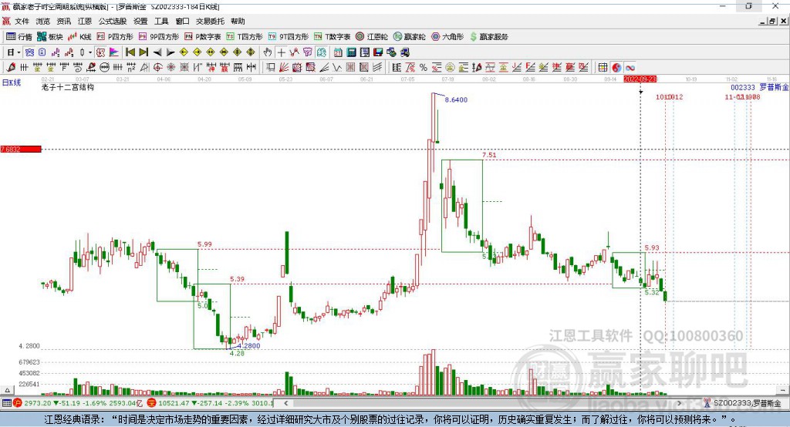Select the notepad tool icon
The height and width of the screenshot is (427, 790).
point(365,52)
